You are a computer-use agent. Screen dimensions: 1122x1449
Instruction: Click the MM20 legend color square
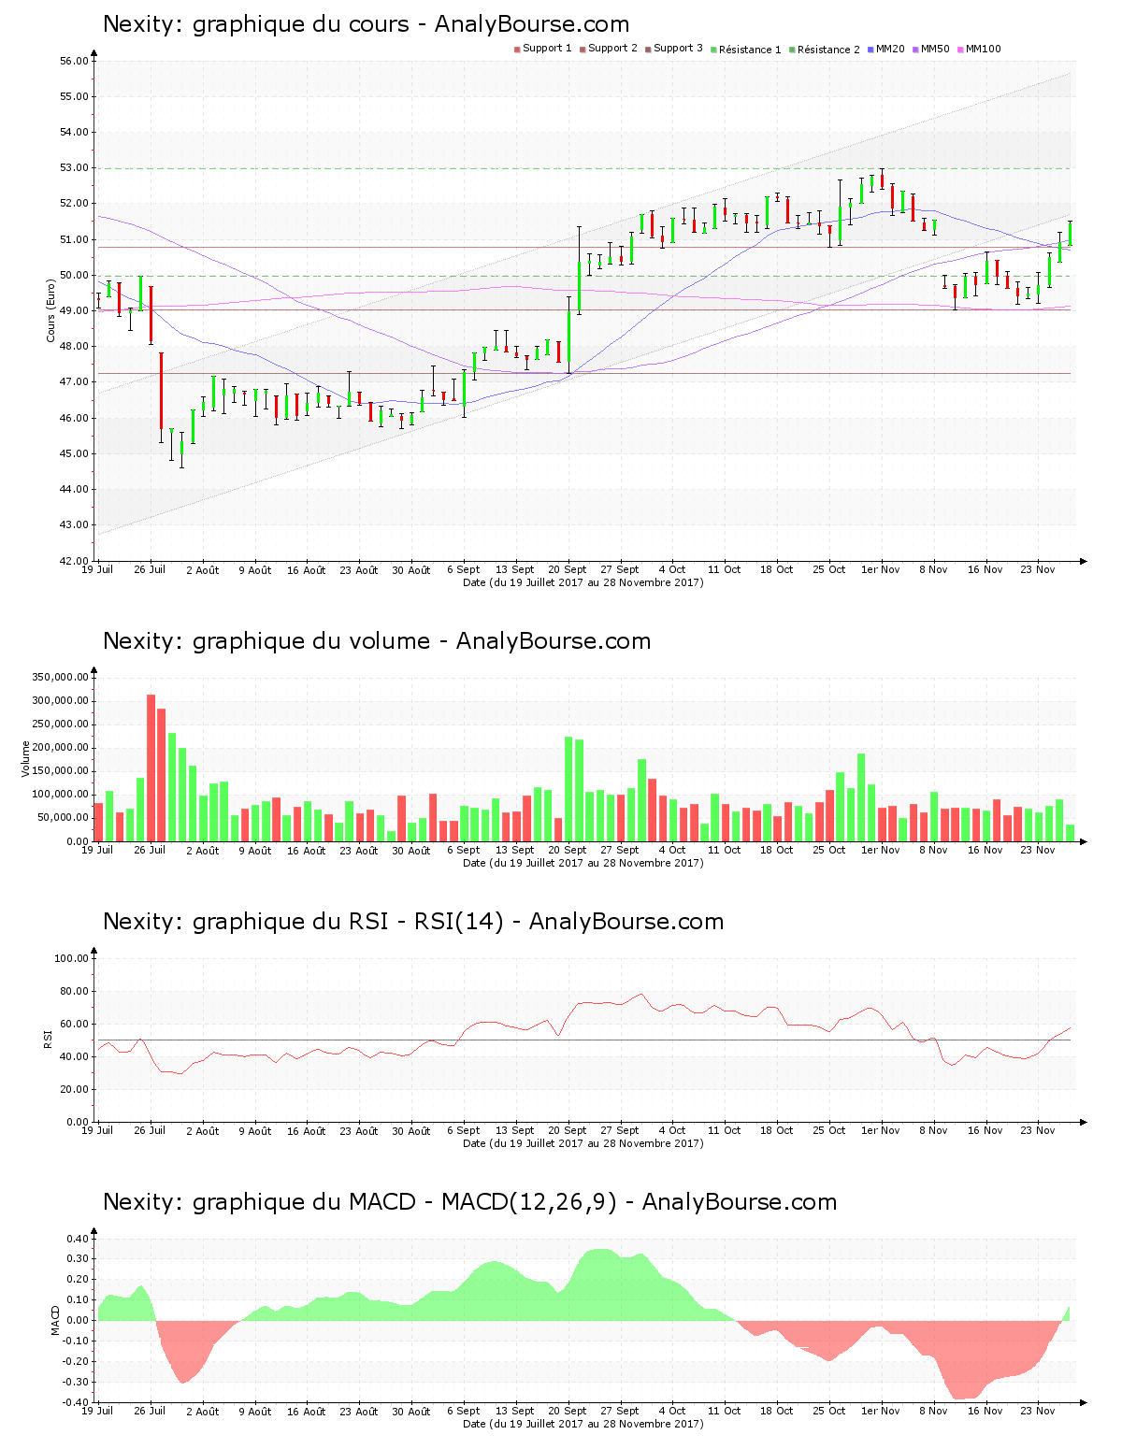pyautogui.click(x=870, y=49)
